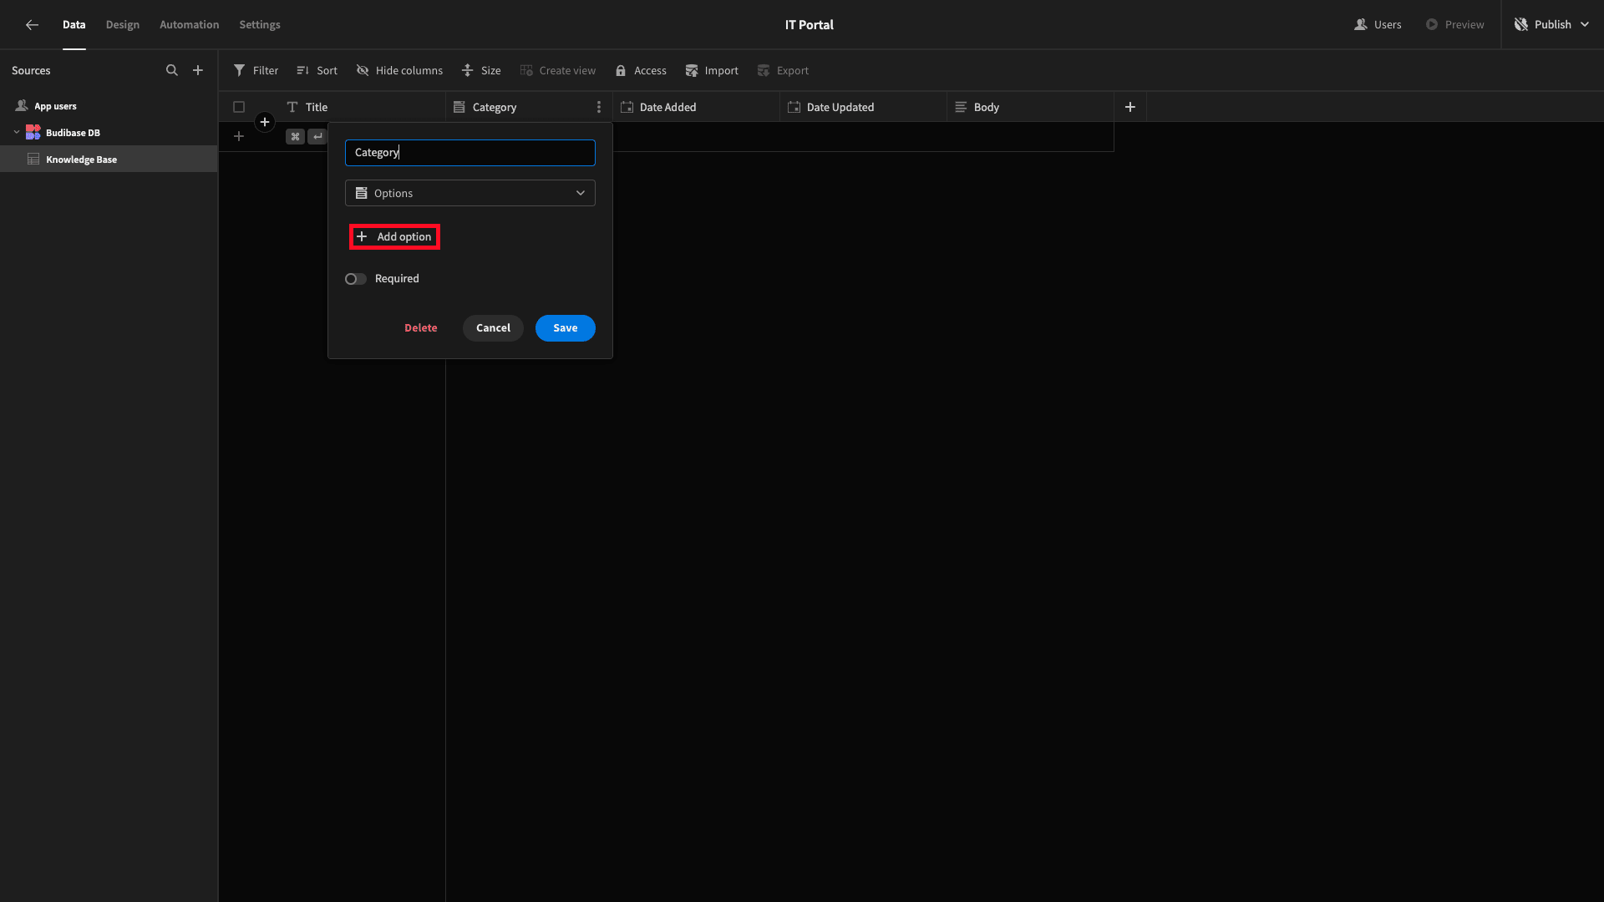The width and height of the screenshot is (1604, 902).
Task: Open the column type selector dropdown
Action: click(x=470, y=193)
